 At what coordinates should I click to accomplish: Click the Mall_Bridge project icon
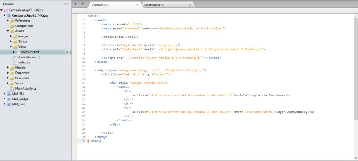pyautogui.click(x=9, y=99)
